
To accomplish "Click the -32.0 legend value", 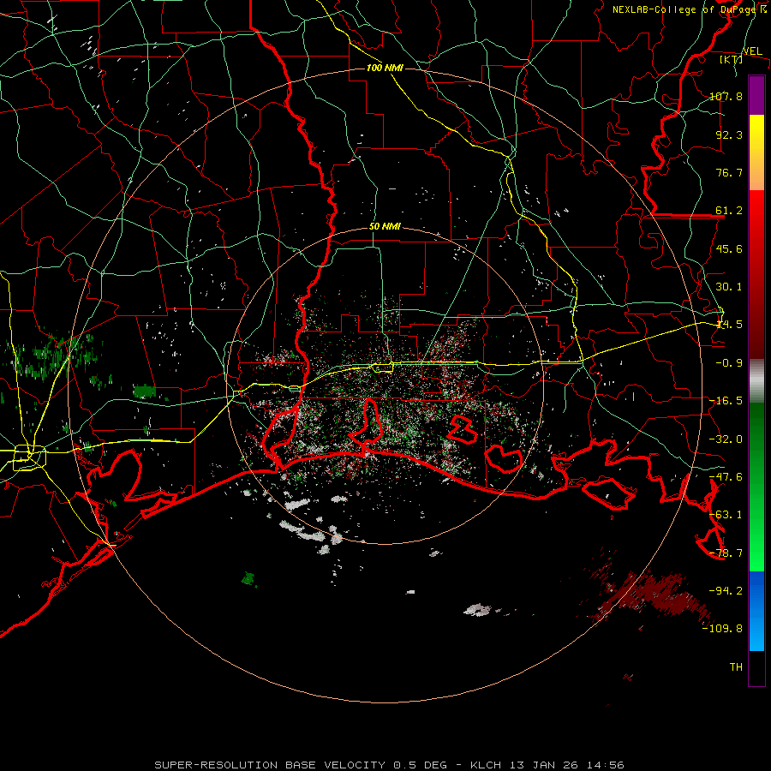I will (726, 439).
